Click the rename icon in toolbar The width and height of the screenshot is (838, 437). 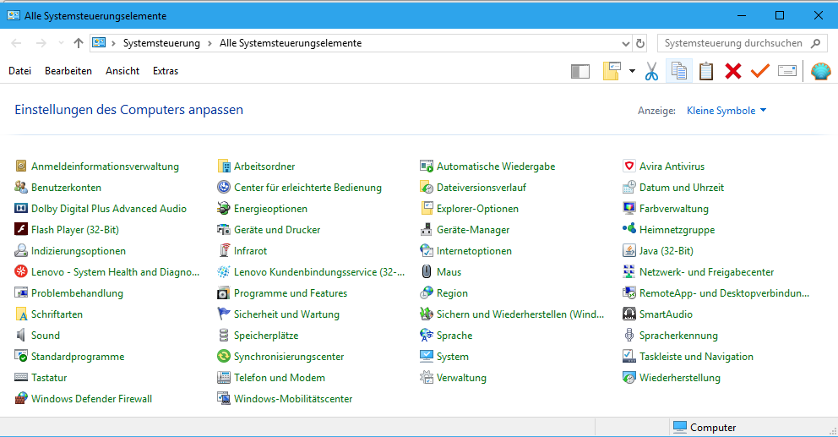point(787,71)
